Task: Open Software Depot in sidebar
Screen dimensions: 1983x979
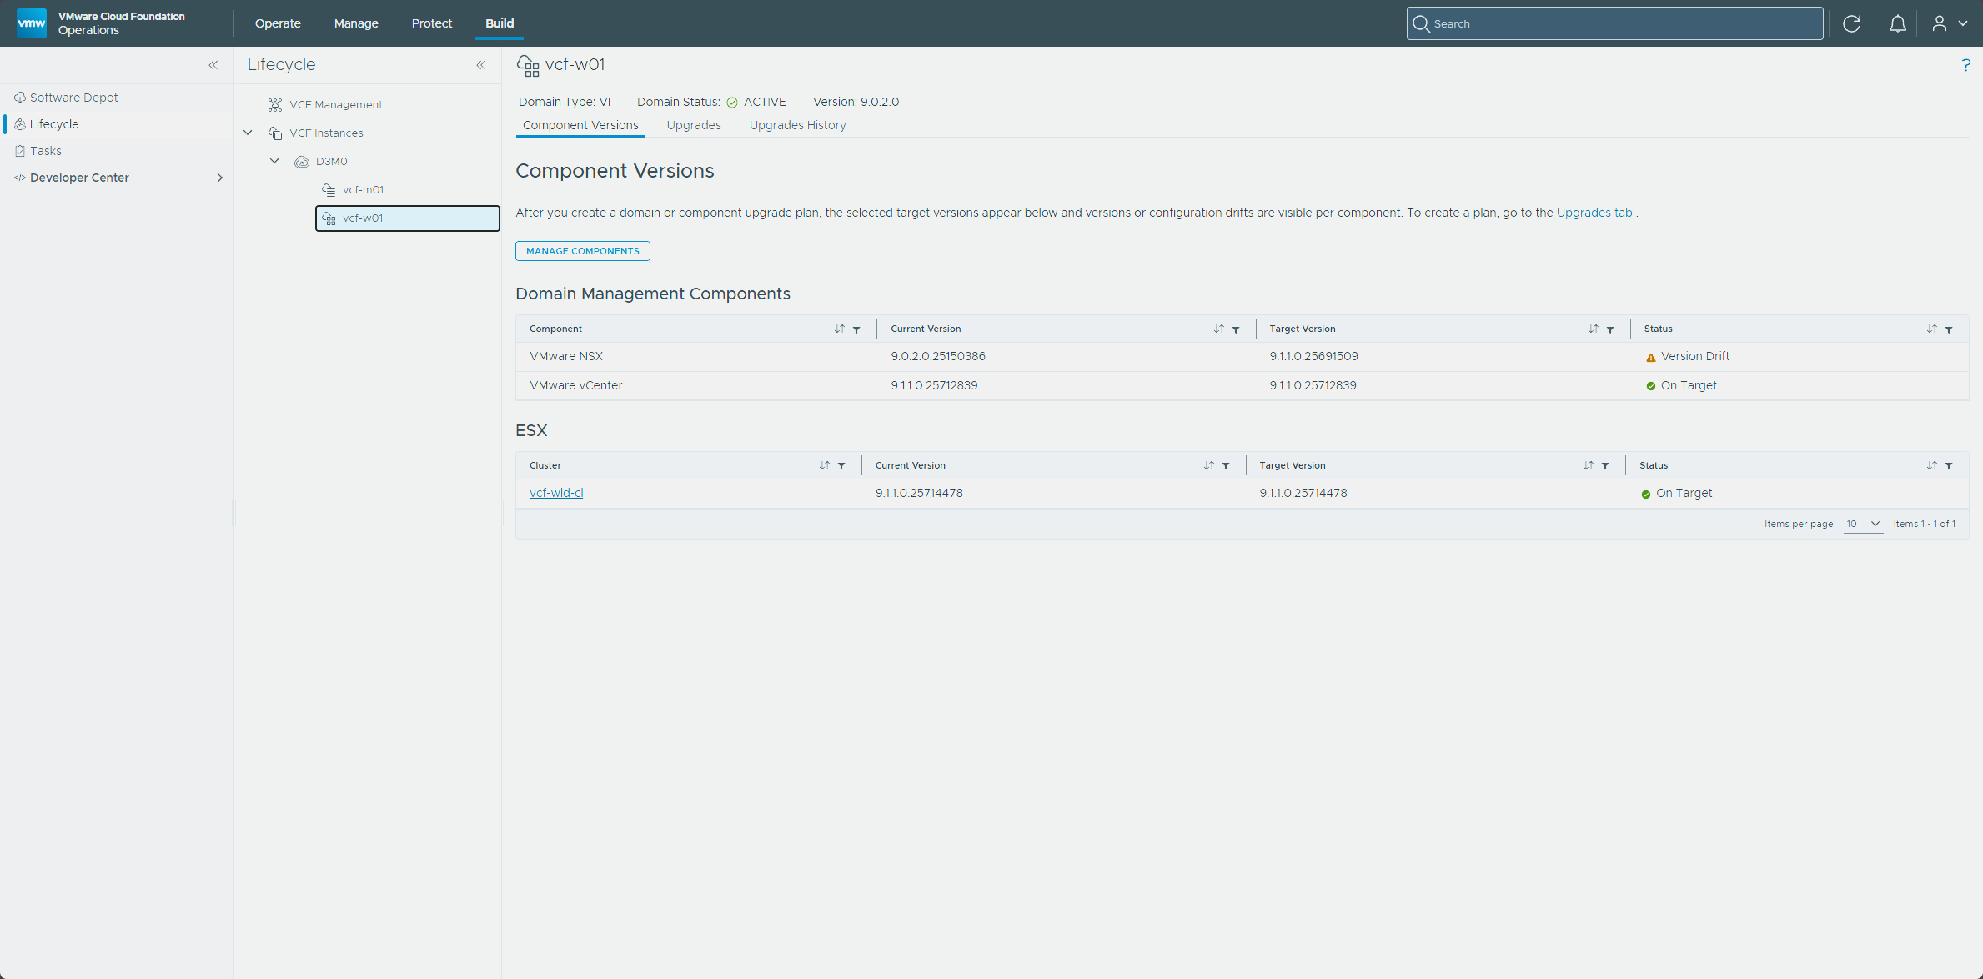Action: click(x=73, y=98)
